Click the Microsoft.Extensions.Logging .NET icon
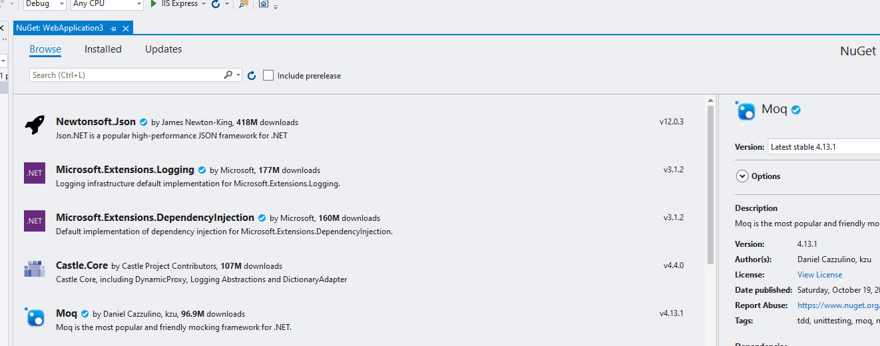880x346 pixels. pyautogui.click(x=35, y=173)
